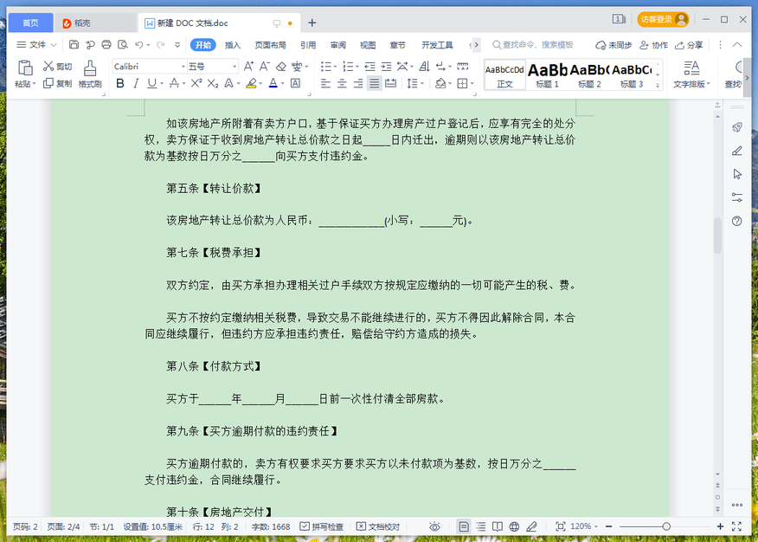Apply bold formatting
The width and height of the screenshot is (758, 542).
pyautogui.click(x=120, y=83)
